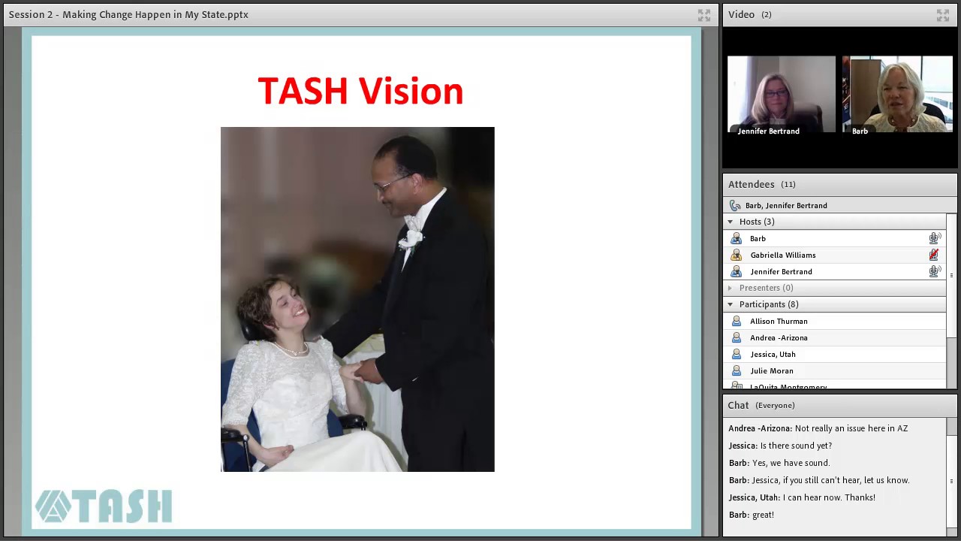
Task: Select Jessica, Utah in Participants
Action: click(x=834, y=354)
